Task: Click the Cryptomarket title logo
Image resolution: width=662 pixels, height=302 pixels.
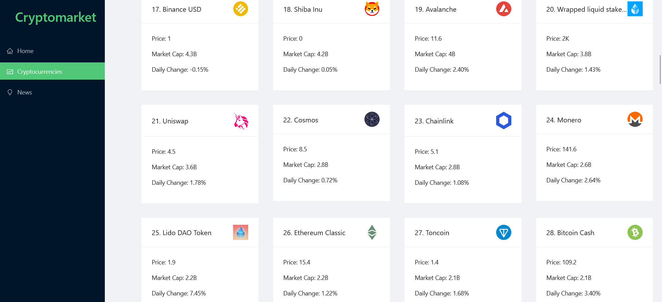Action: point(56,17)
